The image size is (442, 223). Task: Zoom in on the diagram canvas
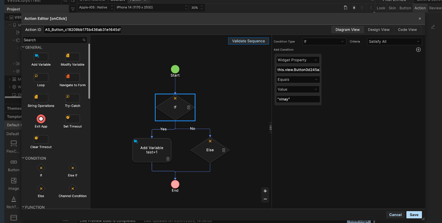[265, 191]
